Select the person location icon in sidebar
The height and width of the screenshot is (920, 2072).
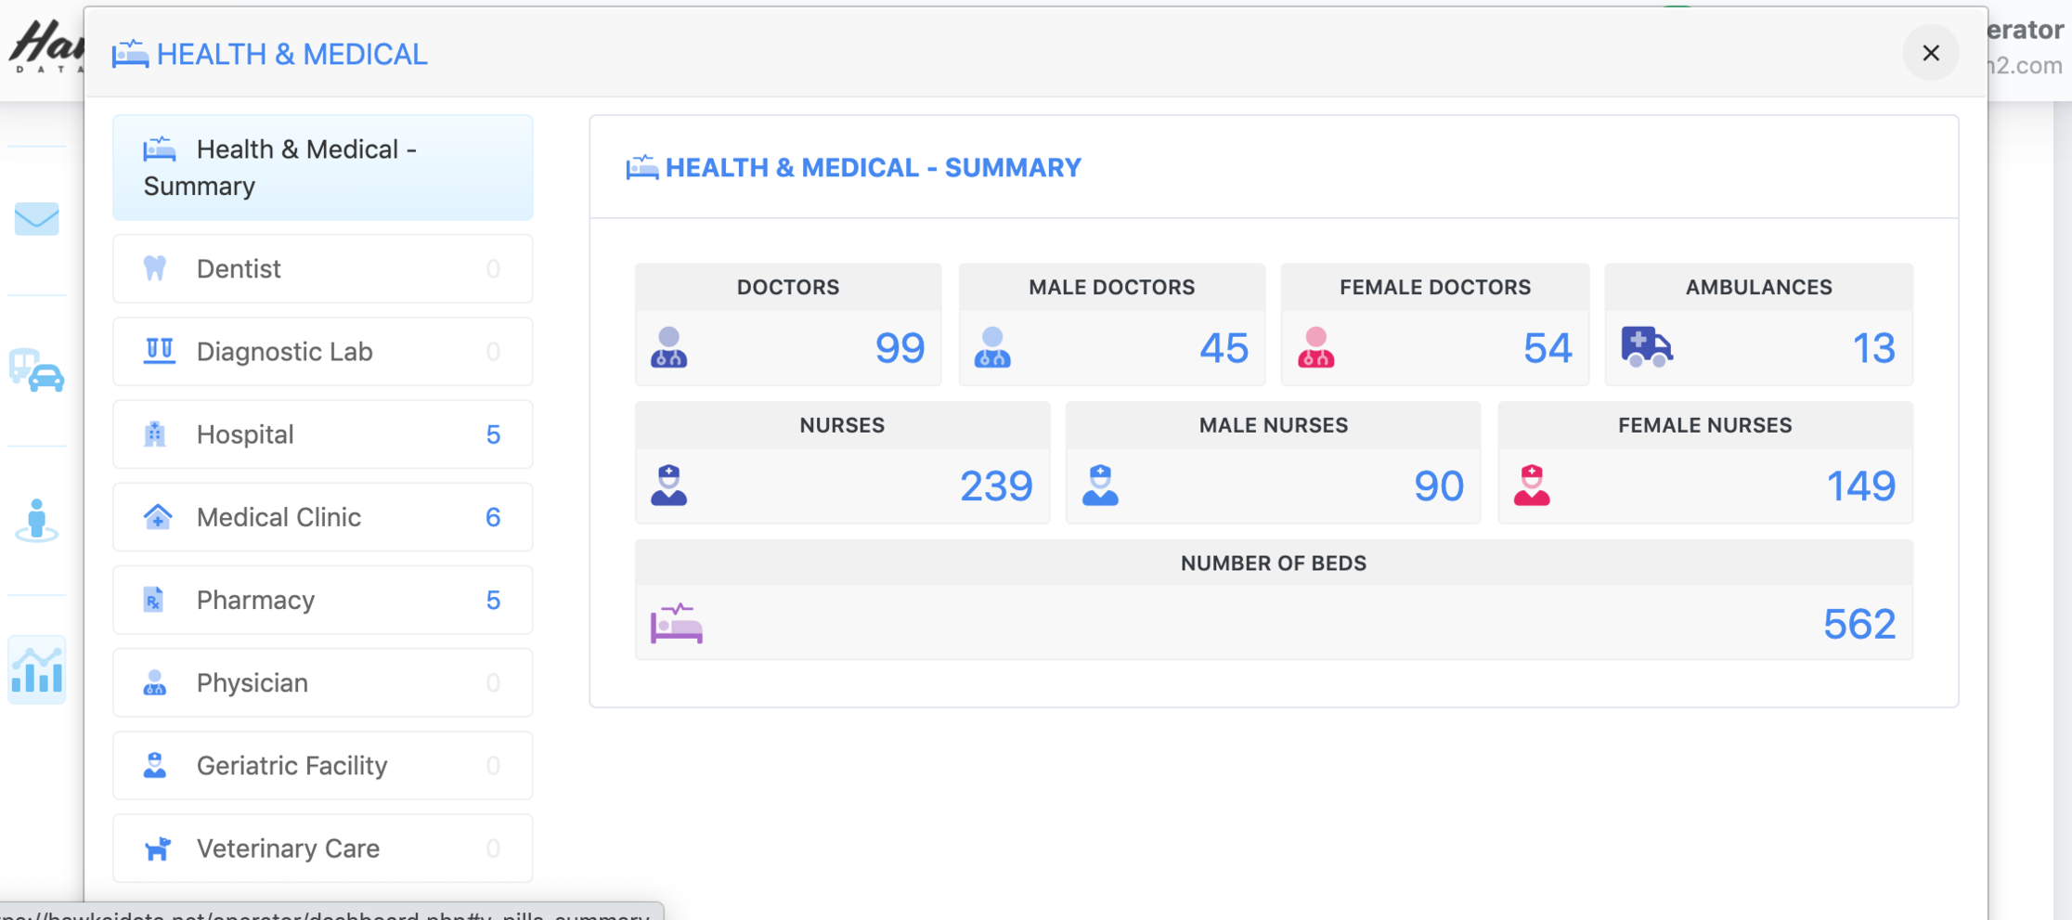[x=37, y=521]
